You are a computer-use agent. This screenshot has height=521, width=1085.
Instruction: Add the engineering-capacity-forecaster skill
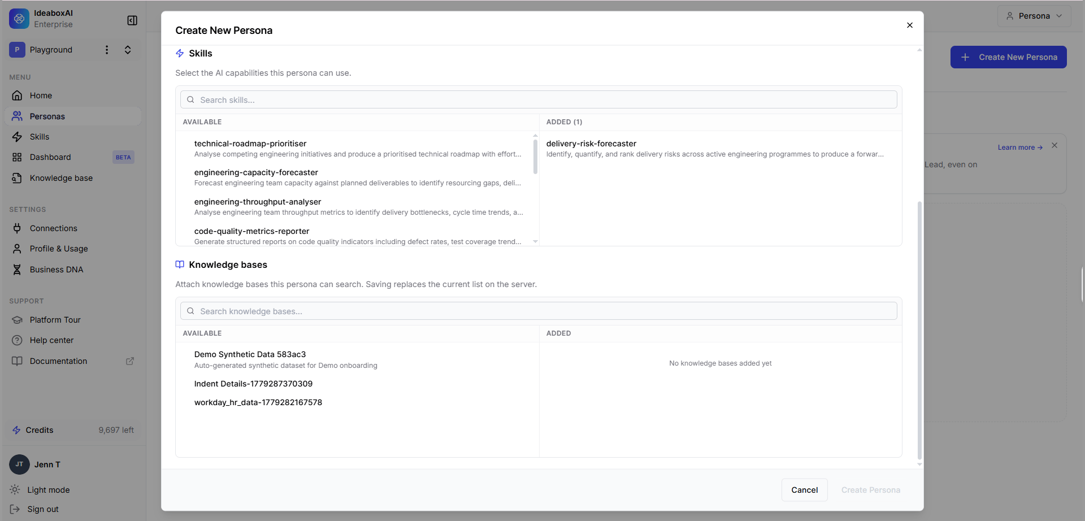(358, 177)
